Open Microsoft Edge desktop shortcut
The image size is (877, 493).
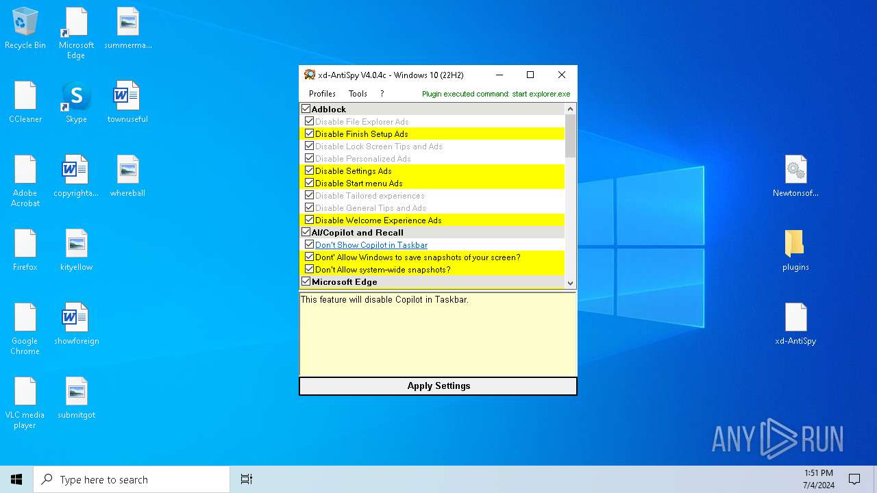[76, 34]
